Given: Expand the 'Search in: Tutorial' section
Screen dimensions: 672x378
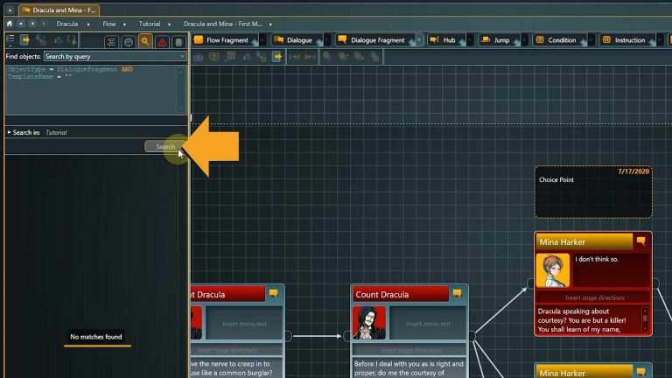Looking at the screenshot, I should (9, 132).
